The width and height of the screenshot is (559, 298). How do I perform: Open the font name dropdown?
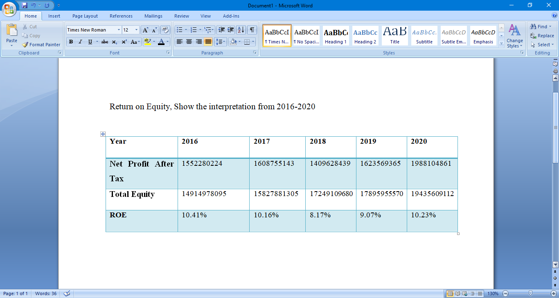click(119, 30)
